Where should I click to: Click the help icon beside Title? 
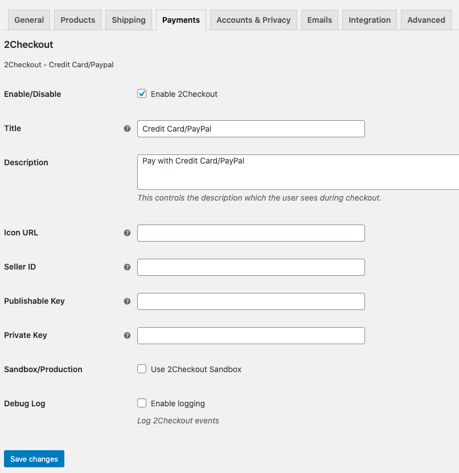tap(127, 129)
